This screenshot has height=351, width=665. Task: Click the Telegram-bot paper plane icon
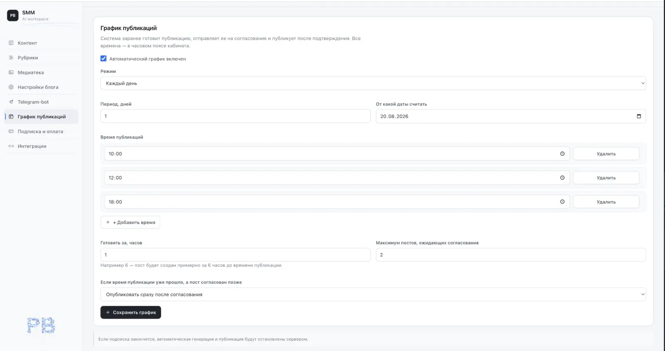[11, 102]
